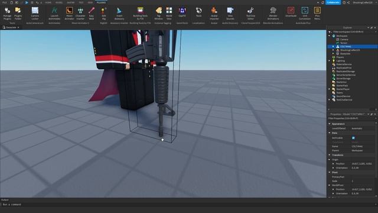378x213 pixels.
Task: Select StarterGui in the Explorer
Action: click(341, 82)
